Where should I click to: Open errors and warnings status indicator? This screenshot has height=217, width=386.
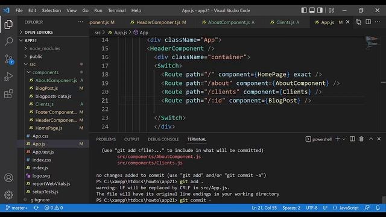[x=54, y=208]
